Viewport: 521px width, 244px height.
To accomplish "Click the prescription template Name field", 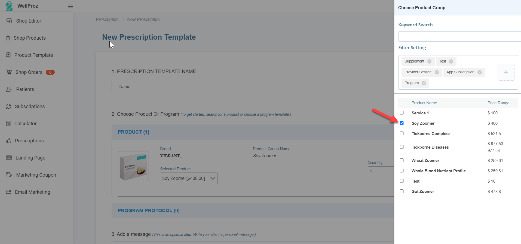I will [253, 87].
